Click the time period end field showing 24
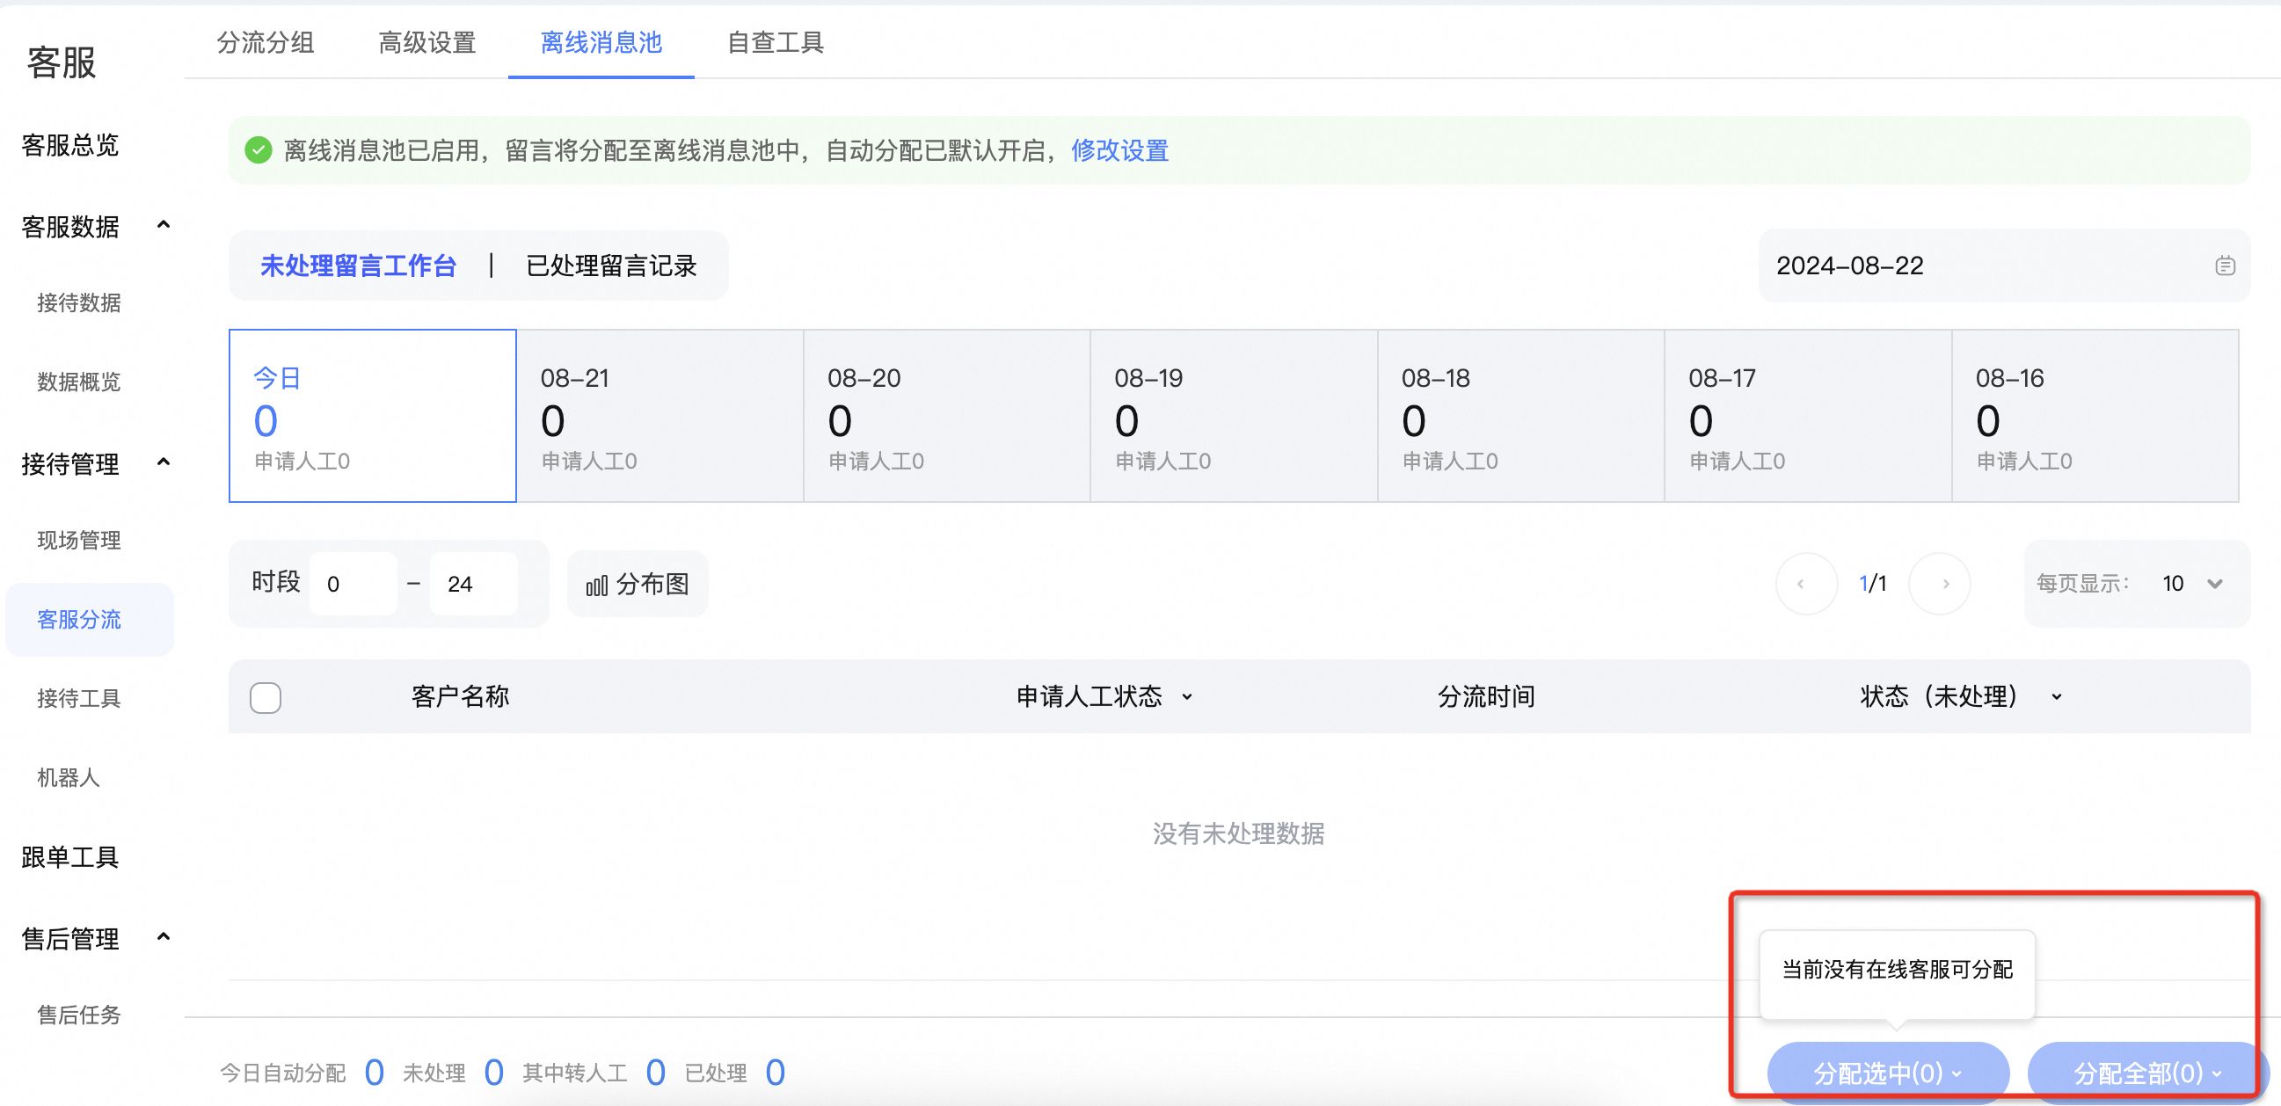This screenshot has height=1106, width=2281. tap(474, 585)
